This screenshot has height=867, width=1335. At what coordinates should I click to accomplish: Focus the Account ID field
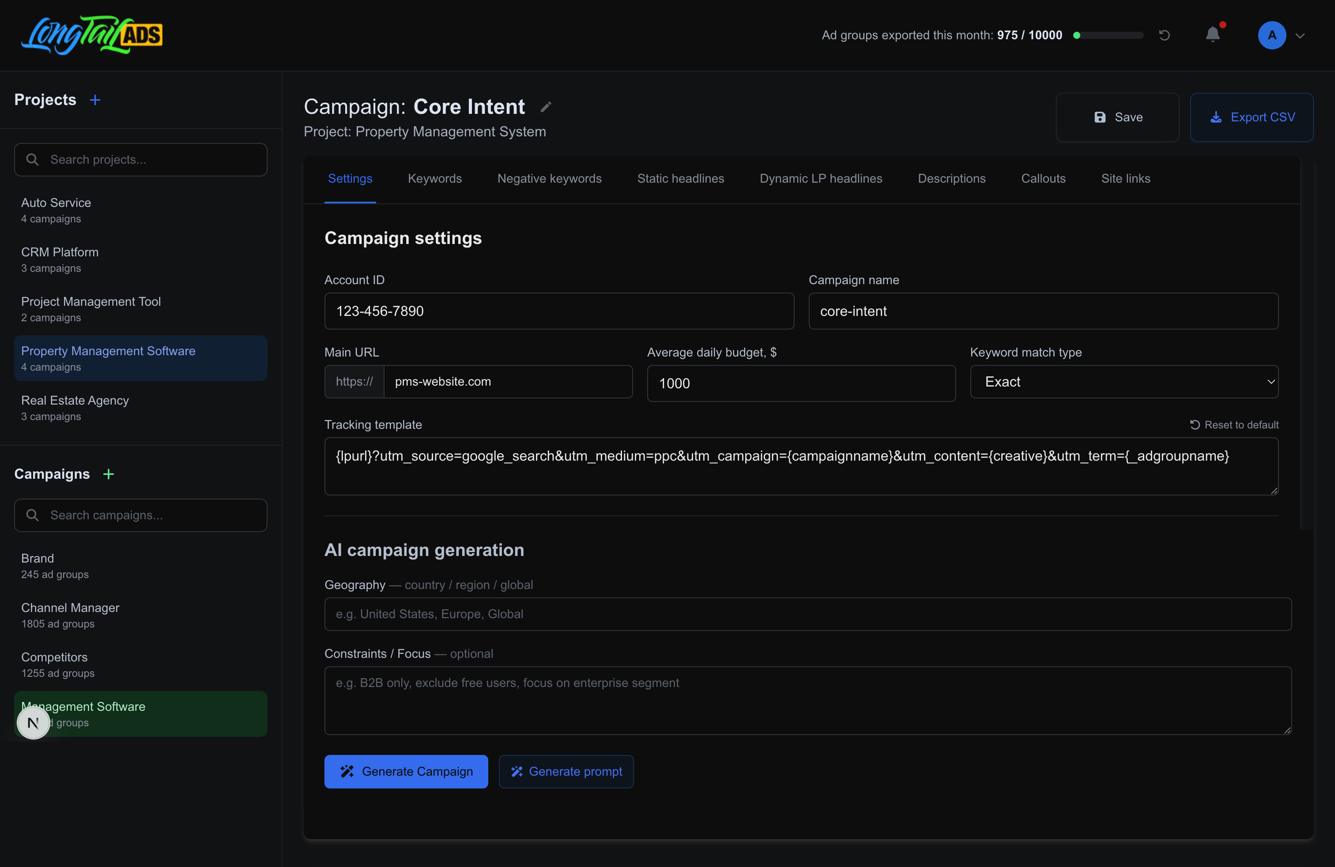pyautogui.click(x=559, y=311)
